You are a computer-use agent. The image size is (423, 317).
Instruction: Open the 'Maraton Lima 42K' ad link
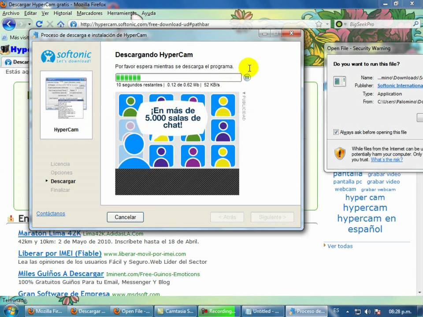49,233
